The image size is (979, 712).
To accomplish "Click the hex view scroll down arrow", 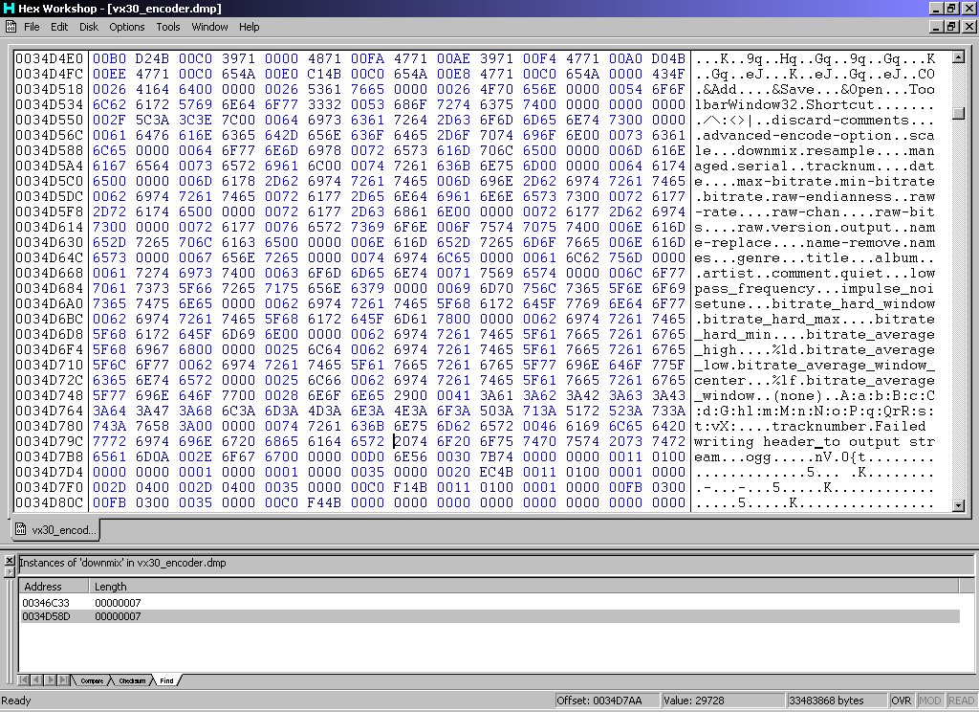I will pyautogui.click(x=958, y=505).
